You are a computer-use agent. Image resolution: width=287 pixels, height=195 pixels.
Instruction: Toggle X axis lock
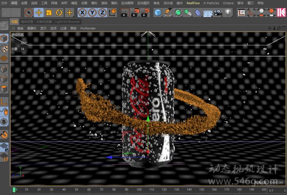pos(82,12)
